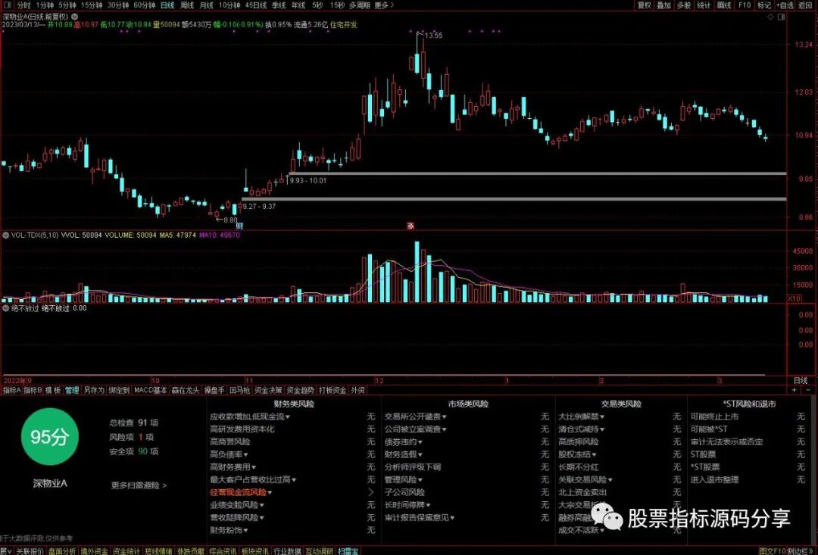Switch chart to 分时 view
This screenshot has width=818, height=555.
pyautogui.click(x=23, y=5)
